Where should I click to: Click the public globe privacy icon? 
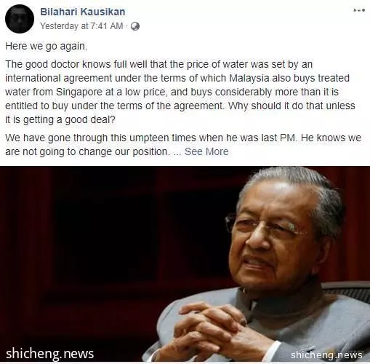[135, 26]
